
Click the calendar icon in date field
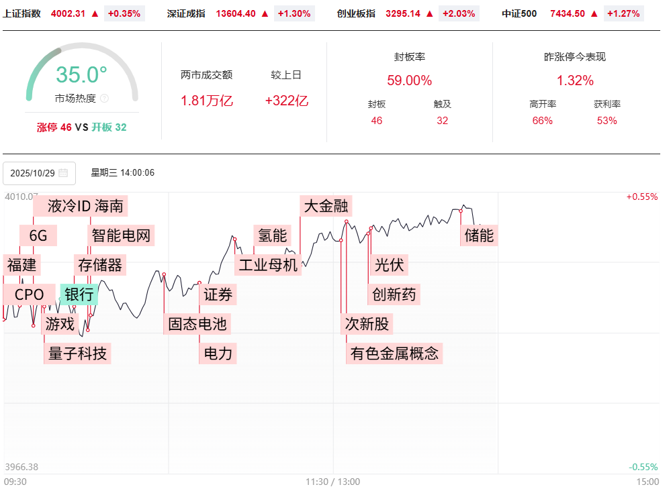pos(63,173)
